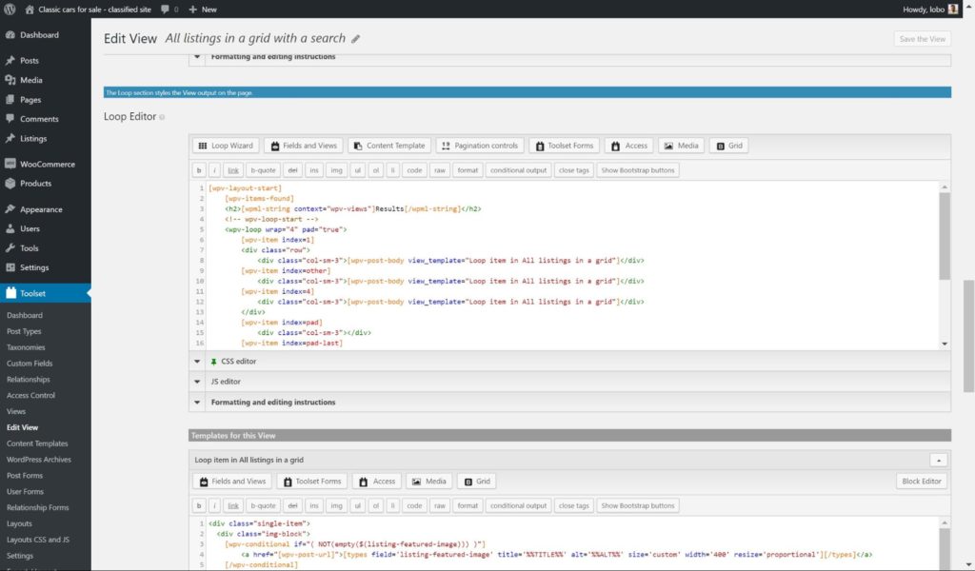Click lobo's user avatar at top right
The image size is (975, 571).
954,9
